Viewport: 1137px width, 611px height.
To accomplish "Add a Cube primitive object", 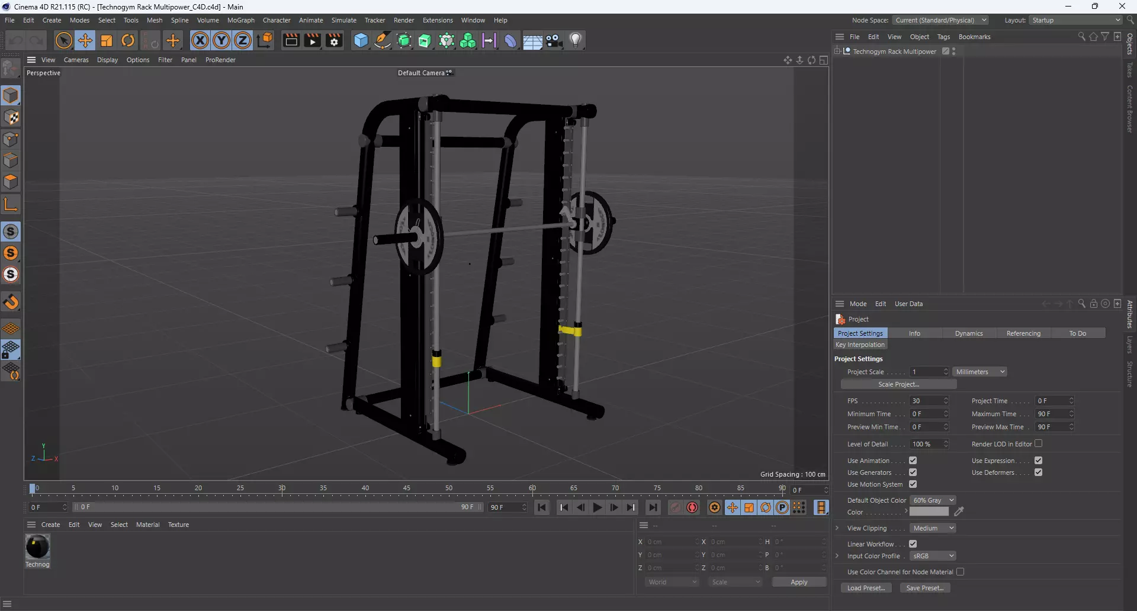I will tap(361, 40).
